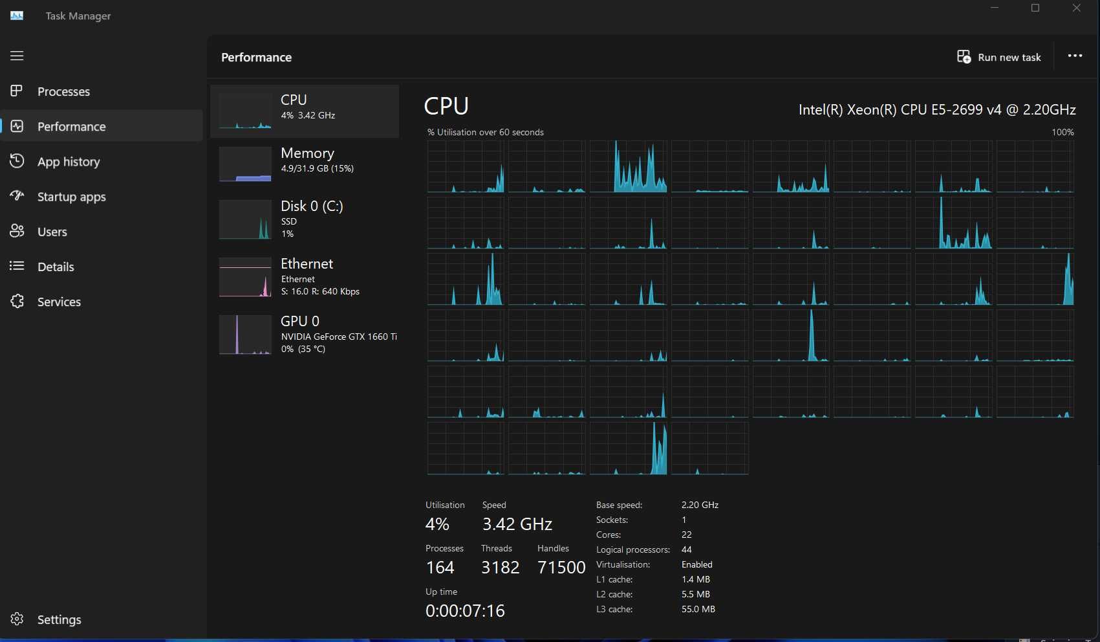Screen dimensions: 1100x642
Task: Open the hamburger navigation menu
Action: 17,56
